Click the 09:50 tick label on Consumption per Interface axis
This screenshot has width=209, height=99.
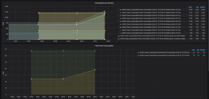tap(82, 41)
